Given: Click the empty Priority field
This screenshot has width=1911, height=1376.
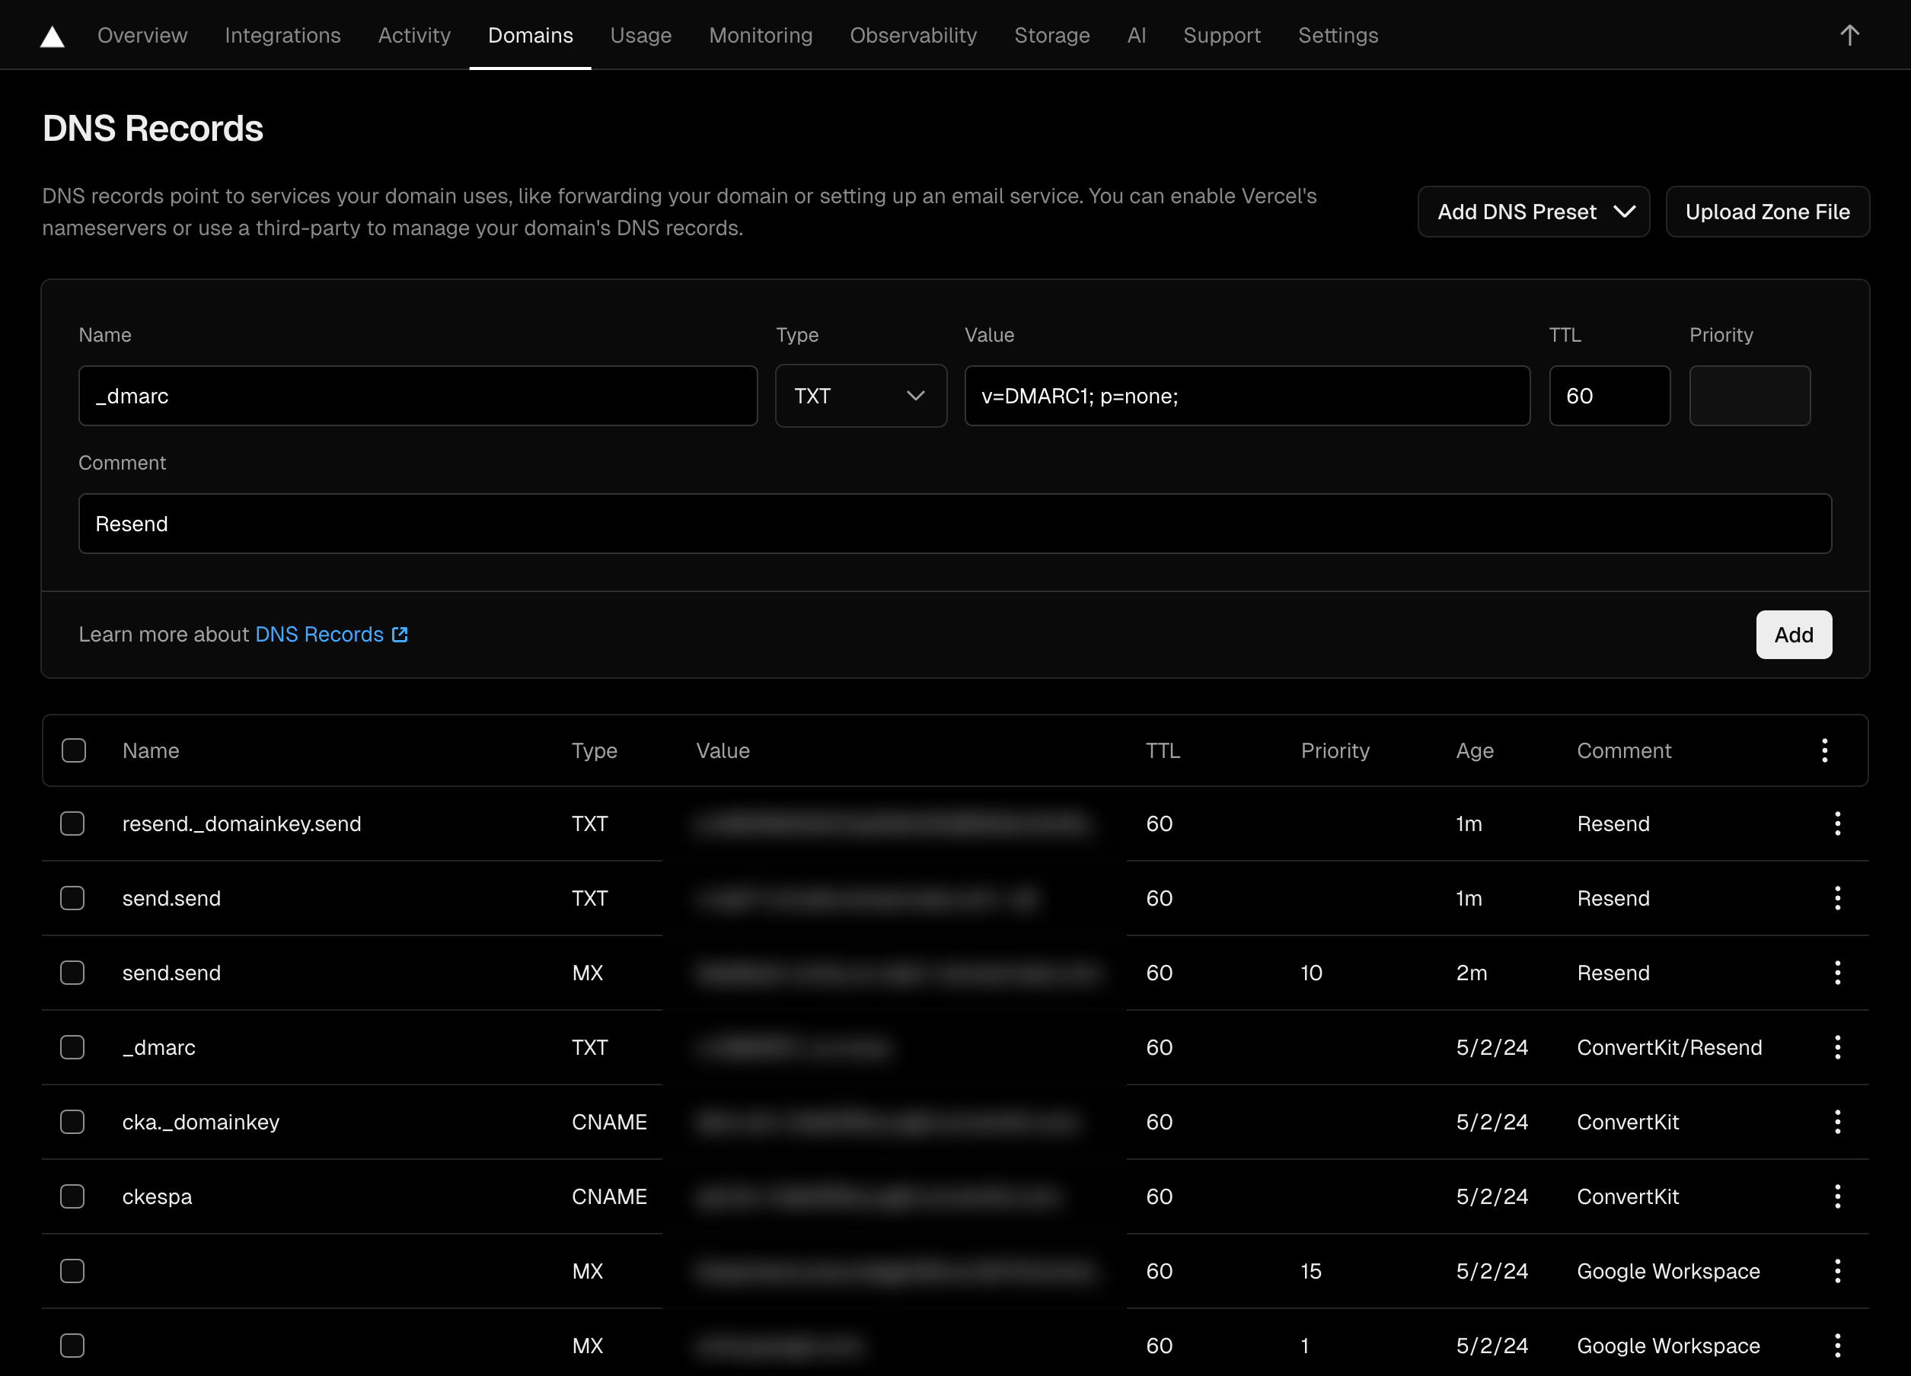Looking at the screenshot, I should click(1750, 396).
